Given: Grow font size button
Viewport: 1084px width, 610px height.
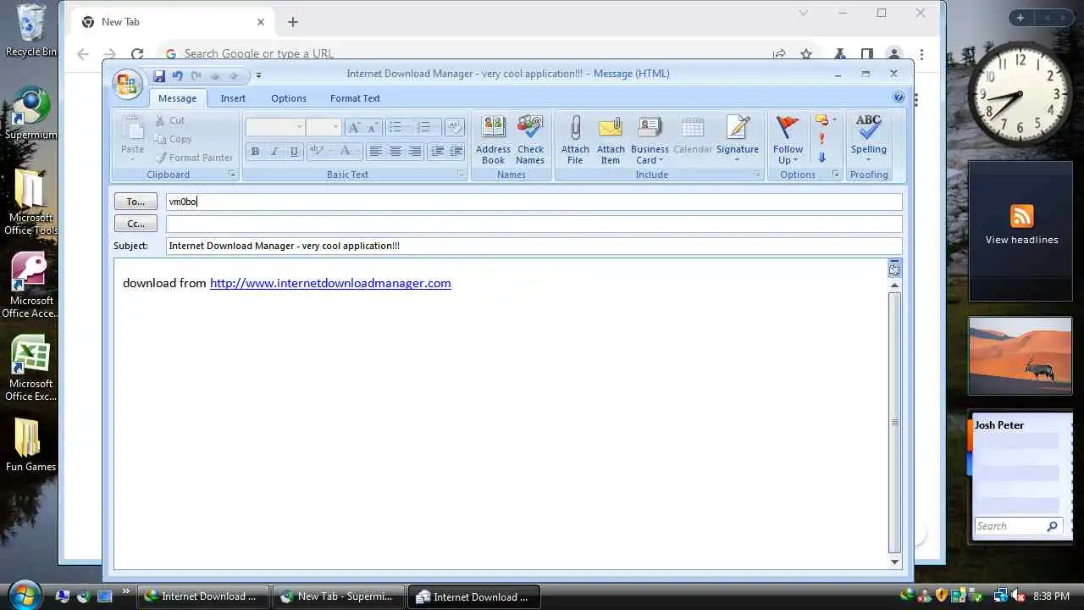Looking at the screenshot, I should (355, 127).
